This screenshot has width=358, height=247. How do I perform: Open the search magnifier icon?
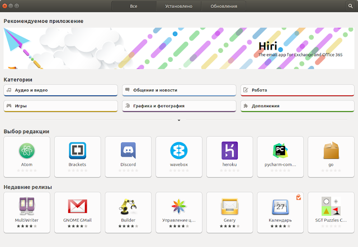pos(351,6)
